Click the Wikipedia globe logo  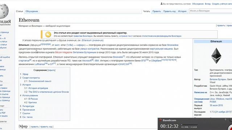(4, 11)
